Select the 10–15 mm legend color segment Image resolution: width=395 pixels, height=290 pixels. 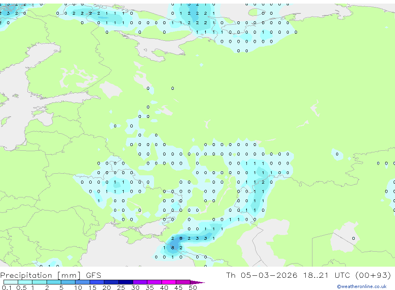83,282
